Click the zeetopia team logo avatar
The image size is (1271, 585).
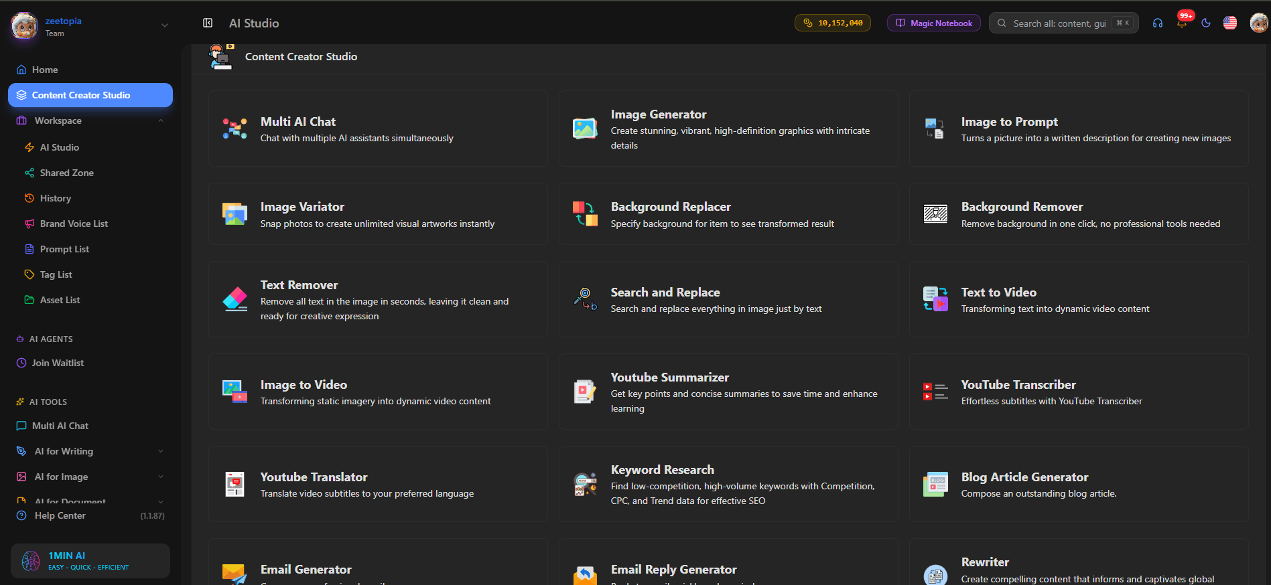point(24,26)
